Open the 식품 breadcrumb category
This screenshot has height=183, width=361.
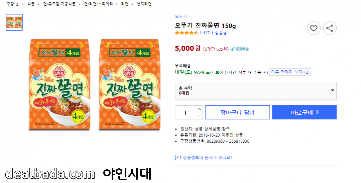pyautogui.click(x=31, y=4)
